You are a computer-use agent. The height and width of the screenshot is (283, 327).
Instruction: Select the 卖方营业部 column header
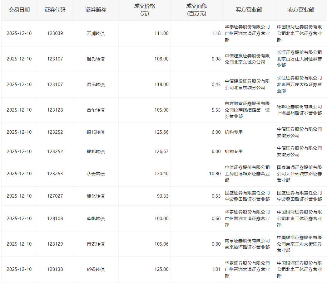[x=301, y=10]
